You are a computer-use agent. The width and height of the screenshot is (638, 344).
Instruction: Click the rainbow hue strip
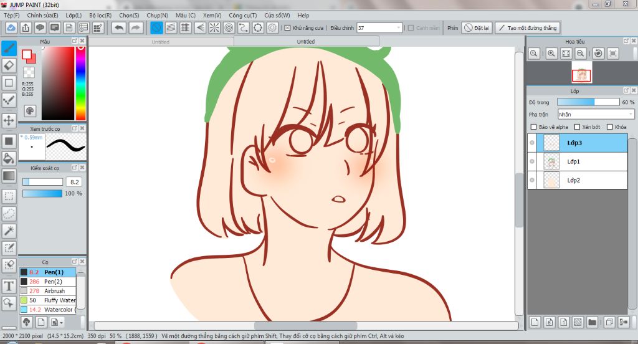[81, 83]
